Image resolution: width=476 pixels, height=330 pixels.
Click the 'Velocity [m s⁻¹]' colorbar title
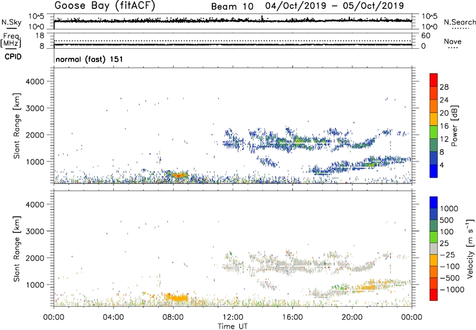[470, 248]
